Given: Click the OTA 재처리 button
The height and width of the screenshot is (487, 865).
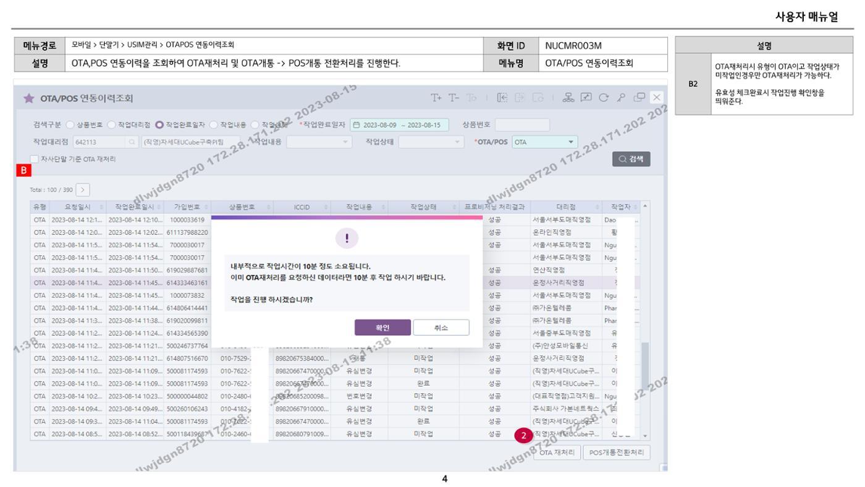Looking at the screenshot, I should coord(557,453).
